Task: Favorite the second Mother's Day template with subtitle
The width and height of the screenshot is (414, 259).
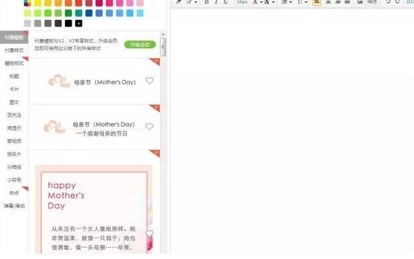Action: click(x=149, y=127)
